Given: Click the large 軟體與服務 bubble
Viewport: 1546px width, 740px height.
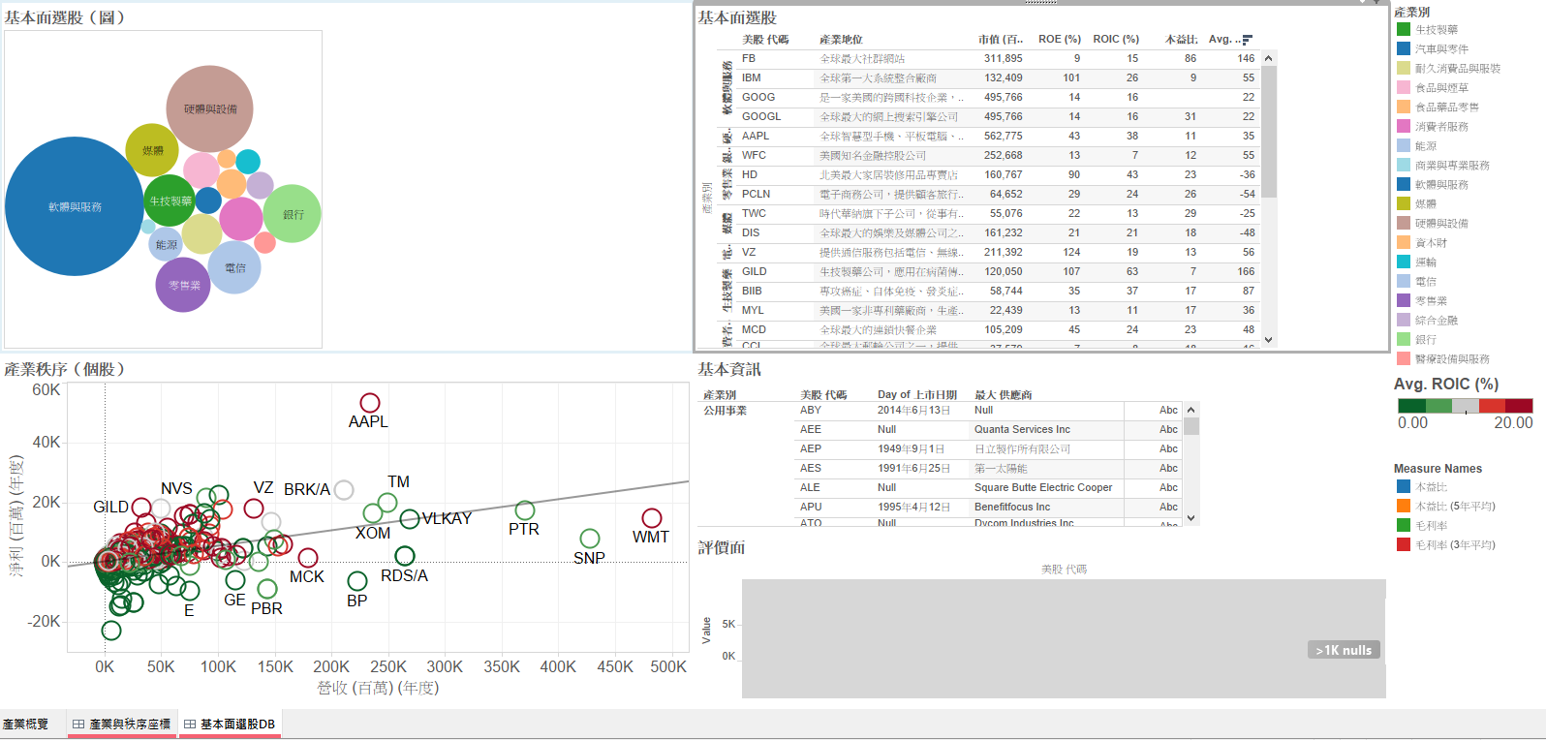Looking at the screenshot, I should pyautogui.click(x=75, y=206).
